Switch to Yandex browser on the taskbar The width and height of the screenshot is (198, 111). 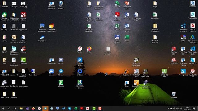click(x=39, y=109)
